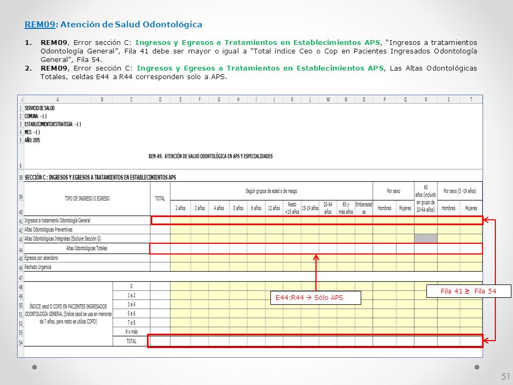The image size is (513, 385).
Task: Click Hombres heading under "Por sexo (0 -19 años)"
Action: (448, 208)
